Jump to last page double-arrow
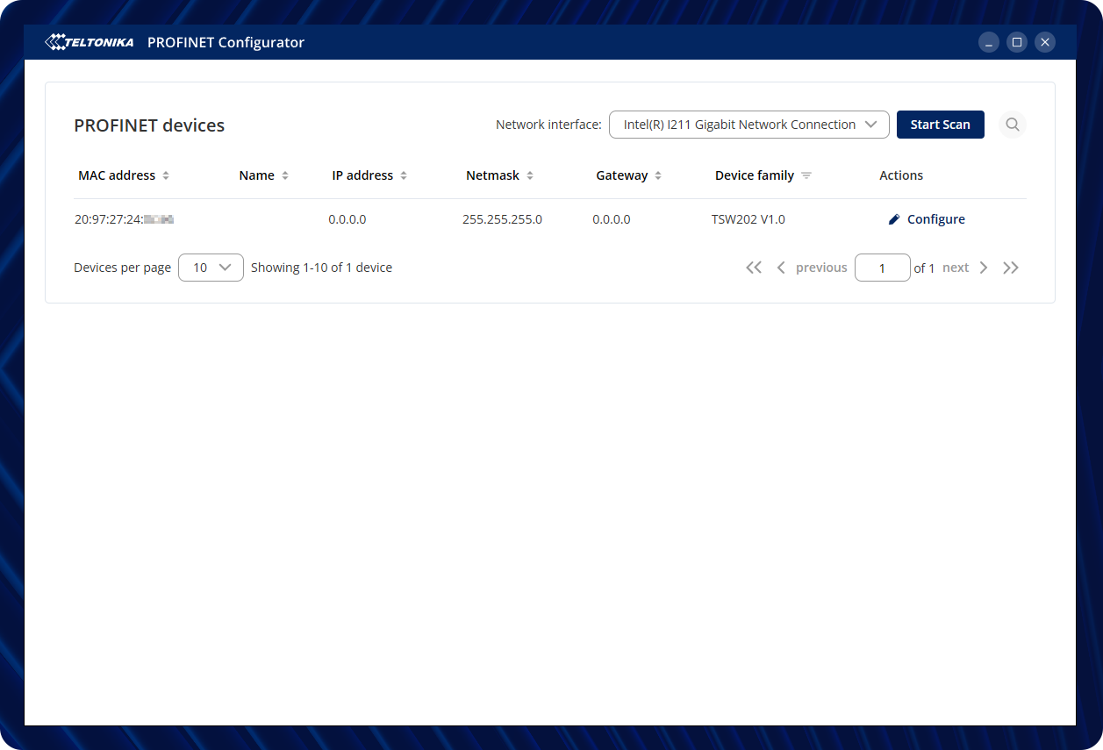This screenshot has width=1103, height=750. tap(1011, 268)
